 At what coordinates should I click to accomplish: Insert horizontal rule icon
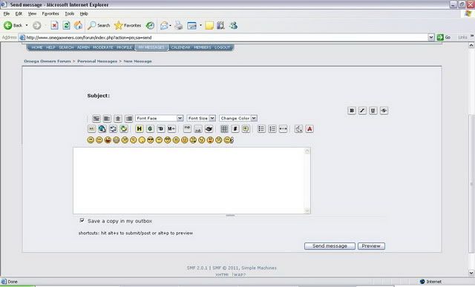pyautogui.click(x=283, y=129)
